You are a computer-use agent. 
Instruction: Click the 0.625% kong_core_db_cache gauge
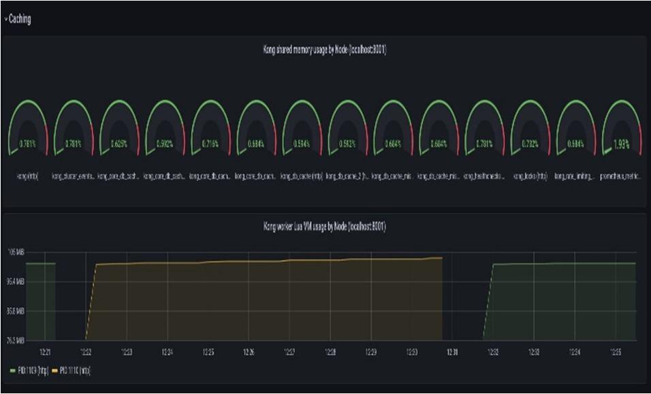coord(119,128)
